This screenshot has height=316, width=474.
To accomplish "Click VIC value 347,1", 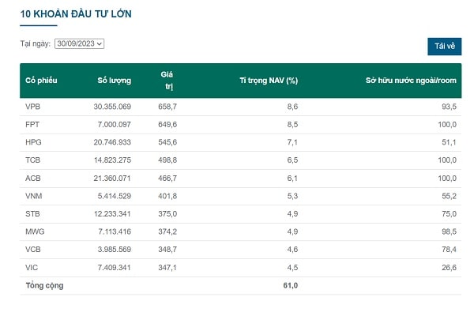I will coord(167,268).
